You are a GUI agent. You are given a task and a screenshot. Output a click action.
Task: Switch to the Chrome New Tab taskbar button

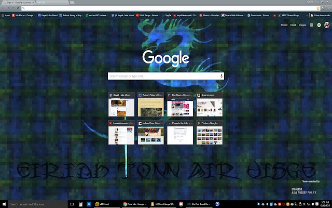[x=135, y=204]
